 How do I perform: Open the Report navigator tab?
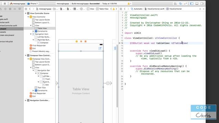click(20, 9)
